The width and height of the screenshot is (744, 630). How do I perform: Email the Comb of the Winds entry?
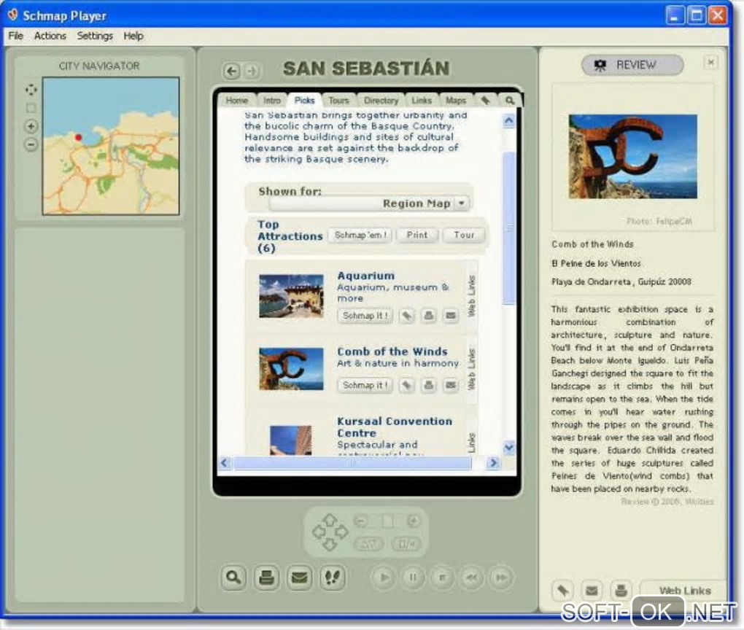coord(451,385)
